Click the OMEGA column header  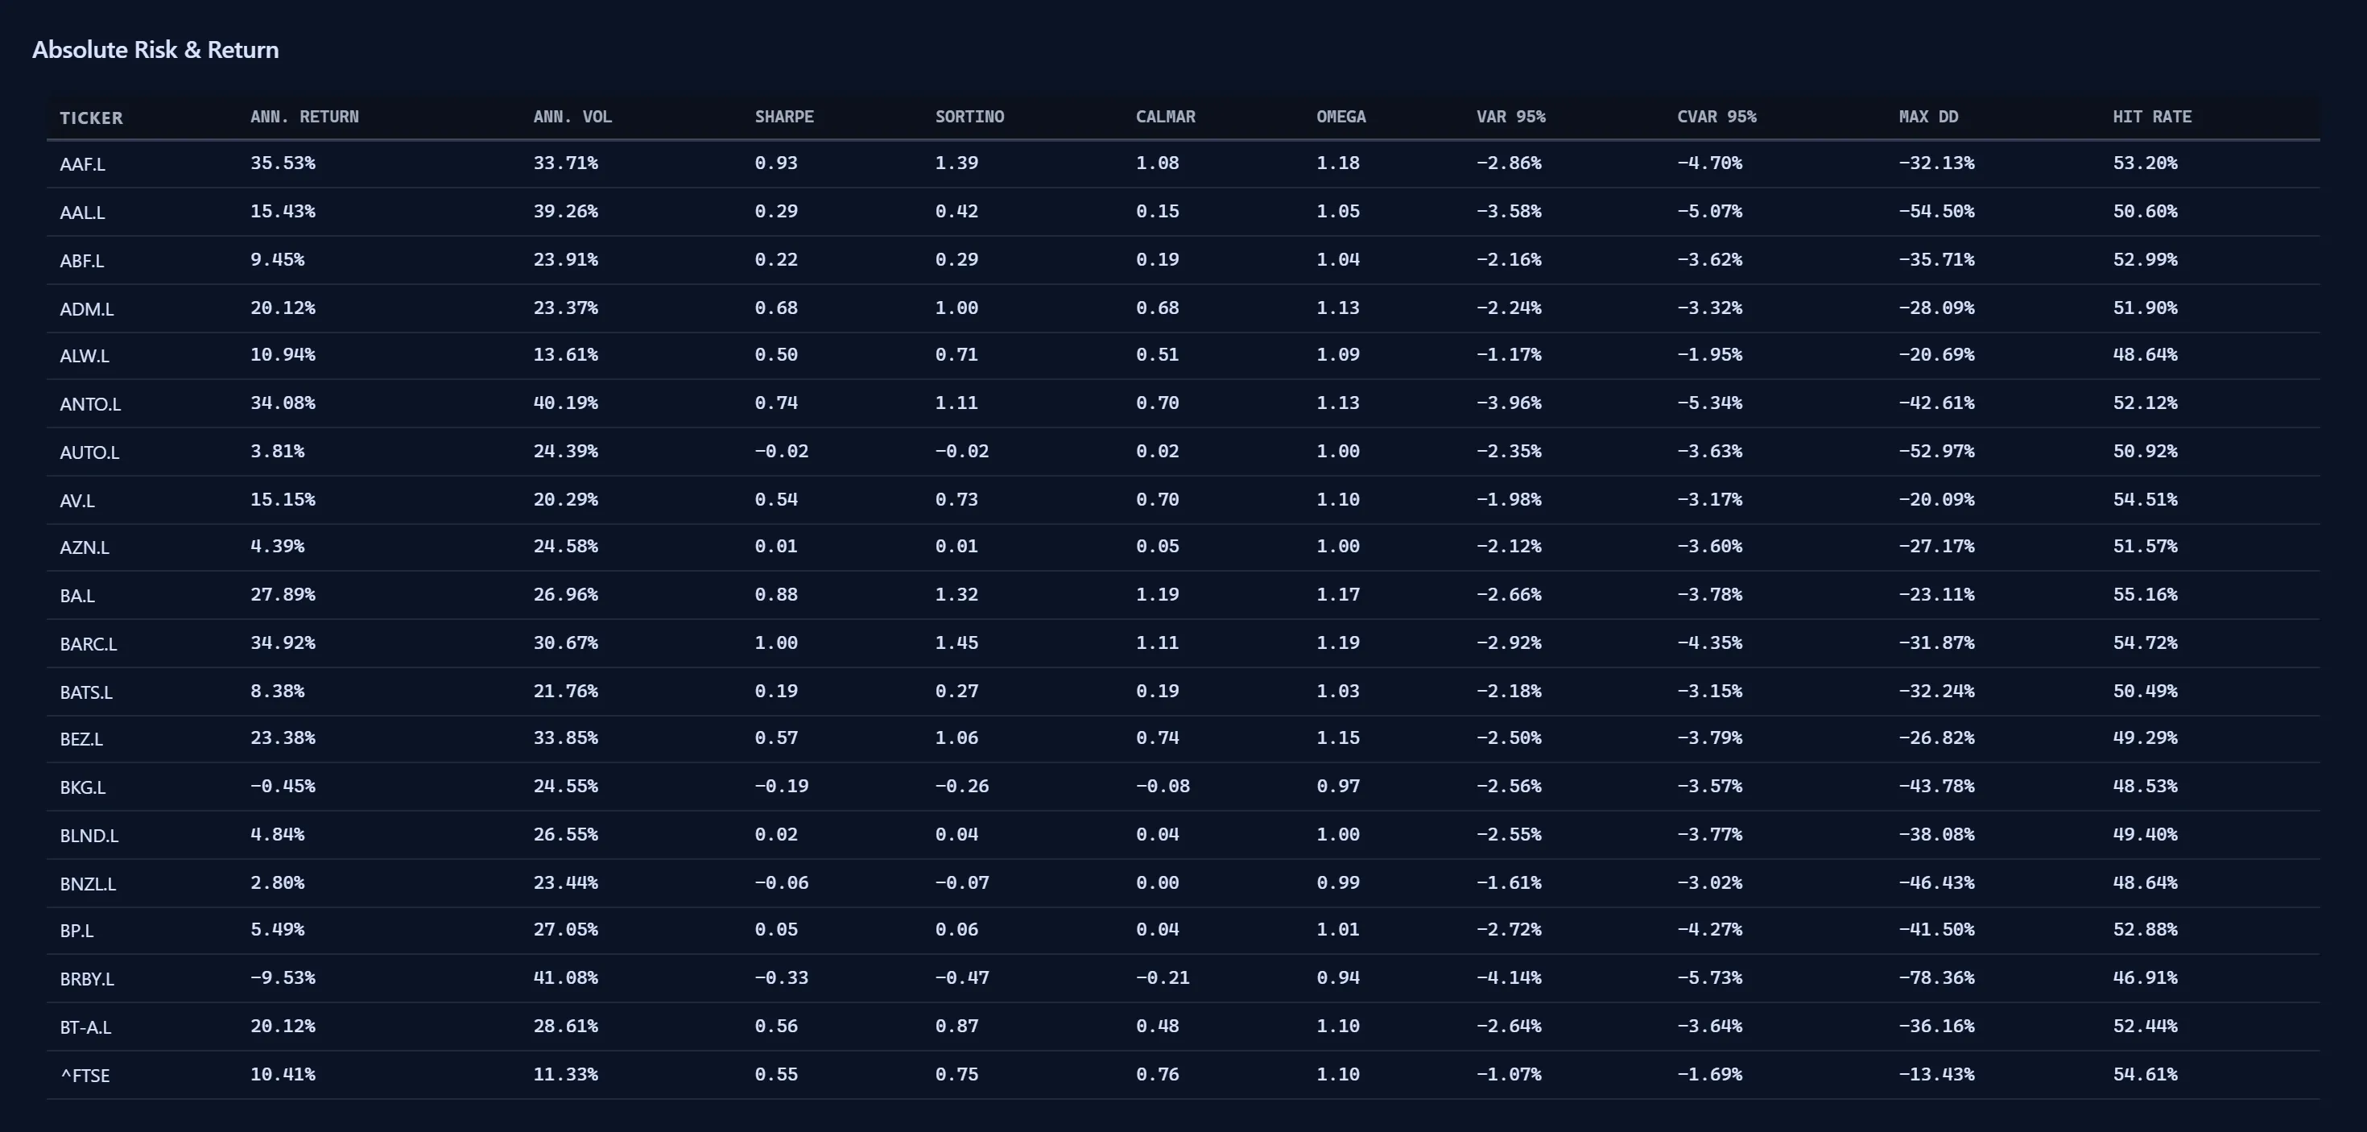coord(1340,117)
